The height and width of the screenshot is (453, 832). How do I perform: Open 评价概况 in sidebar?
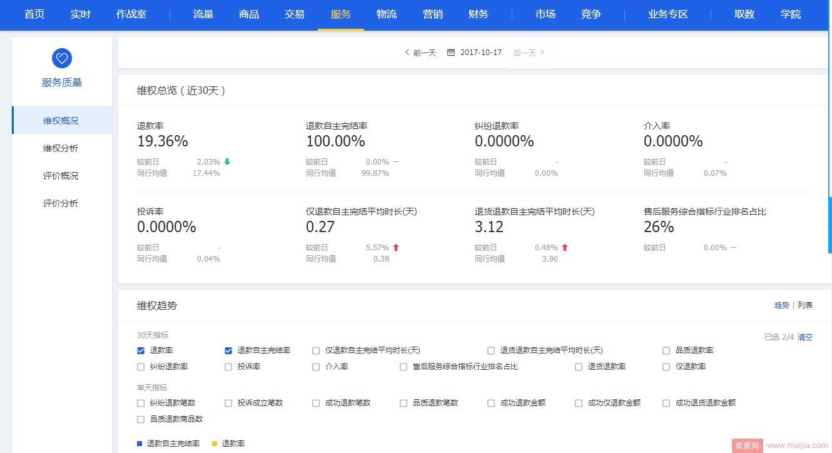(61, 176)
